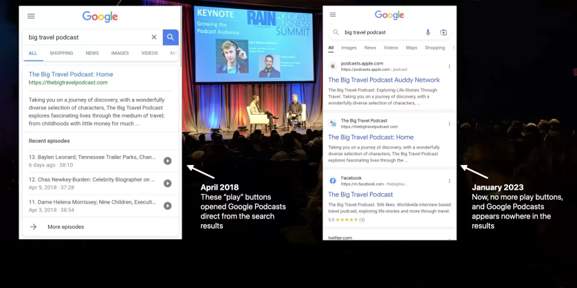
Task: Switch to the NEWS tab
Action: pos(92,54)
